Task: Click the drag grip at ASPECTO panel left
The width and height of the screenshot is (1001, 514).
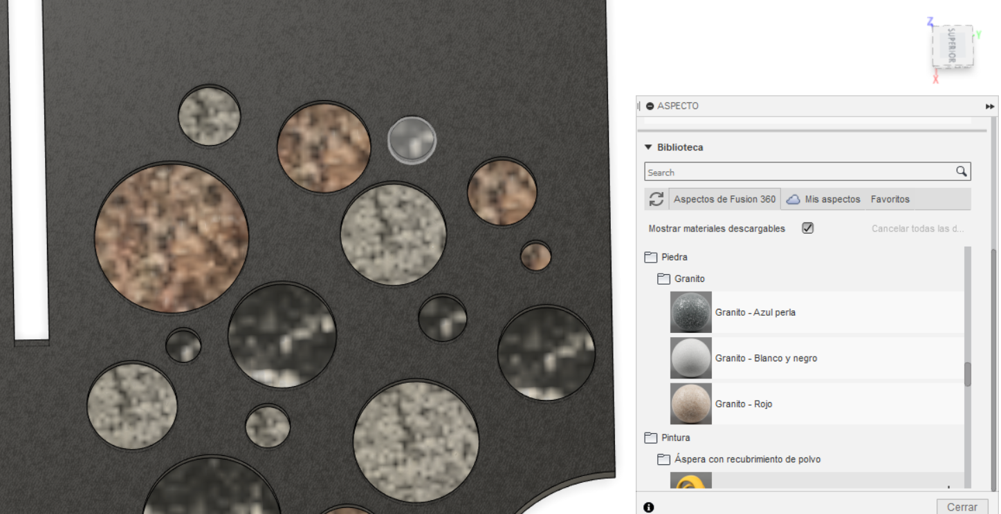Action: [639, 106]
